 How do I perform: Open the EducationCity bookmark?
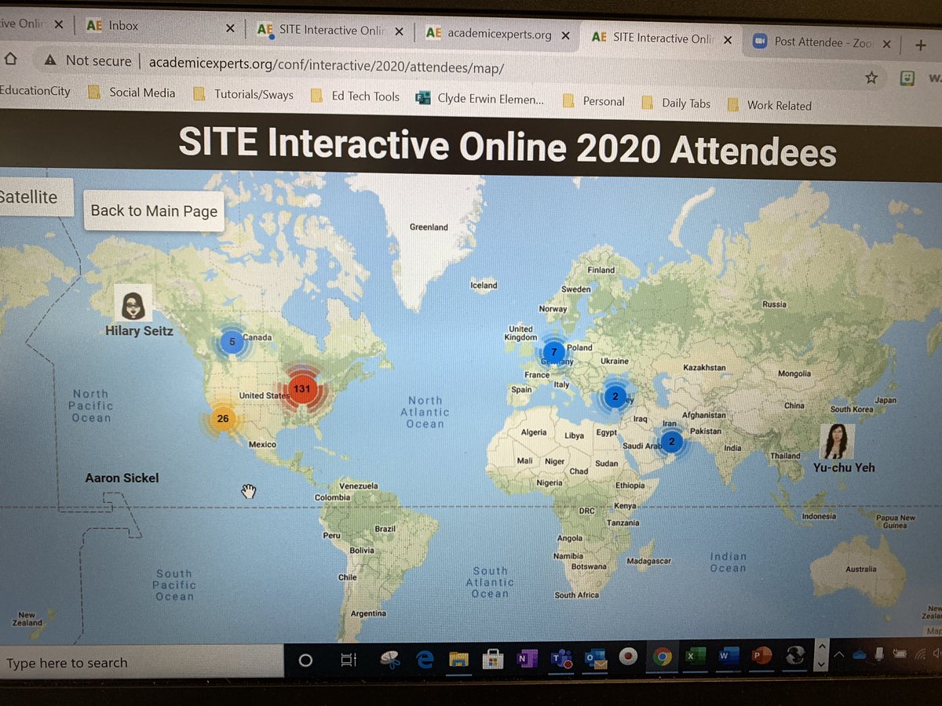click(x=35, y=91)
